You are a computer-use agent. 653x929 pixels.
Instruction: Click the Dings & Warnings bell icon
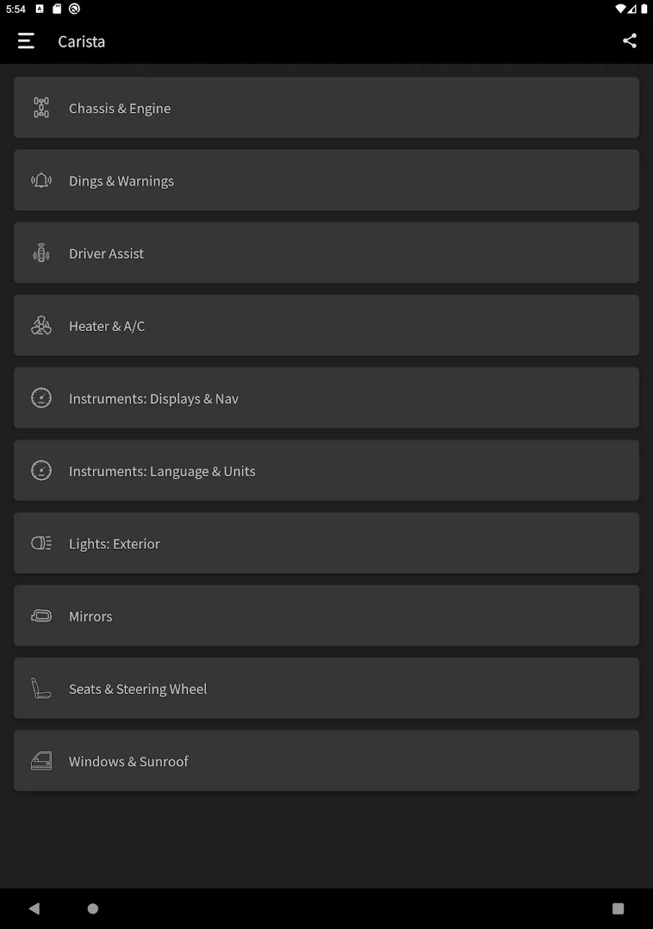click(x=42, y=181)
